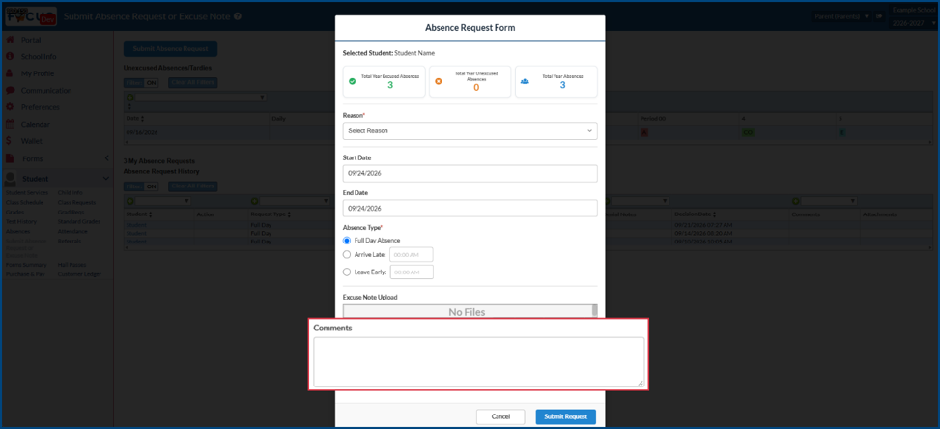Click the Cancel button
This screenshot has width=940, height=429.
[x=500, y=416]
